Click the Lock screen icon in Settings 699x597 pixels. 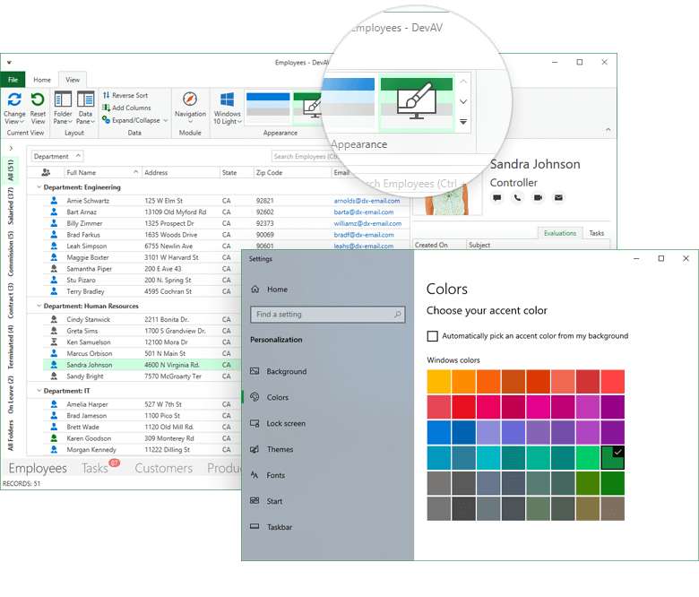(255, 423)
